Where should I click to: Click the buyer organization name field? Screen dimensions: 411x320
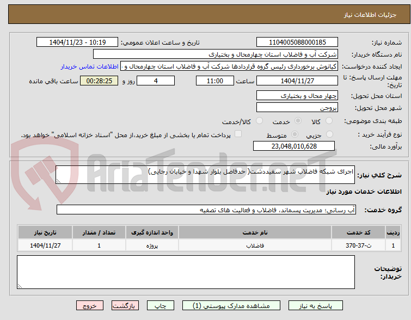[216, 54]
